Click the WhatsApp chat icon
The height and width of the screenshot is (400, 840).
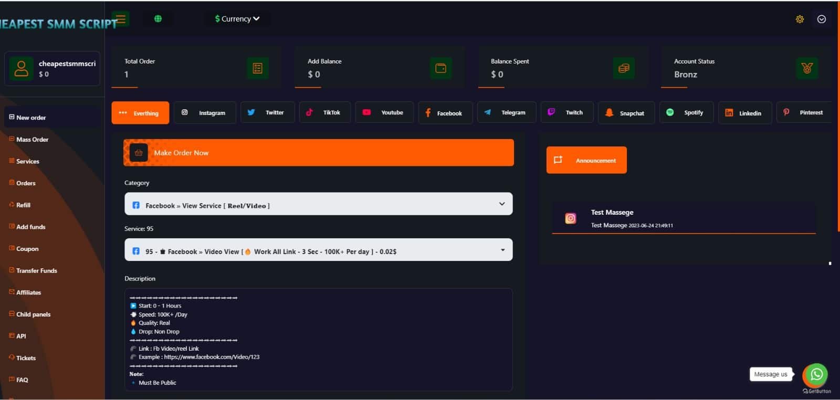coord(816,374)
